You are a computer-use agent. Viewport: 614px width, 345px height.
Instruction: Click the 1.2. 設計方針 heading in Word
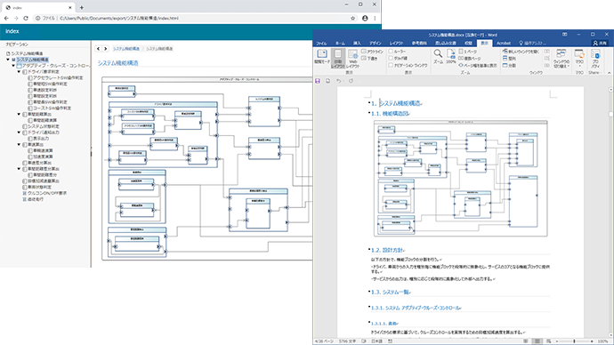click(x=388, y=250)
